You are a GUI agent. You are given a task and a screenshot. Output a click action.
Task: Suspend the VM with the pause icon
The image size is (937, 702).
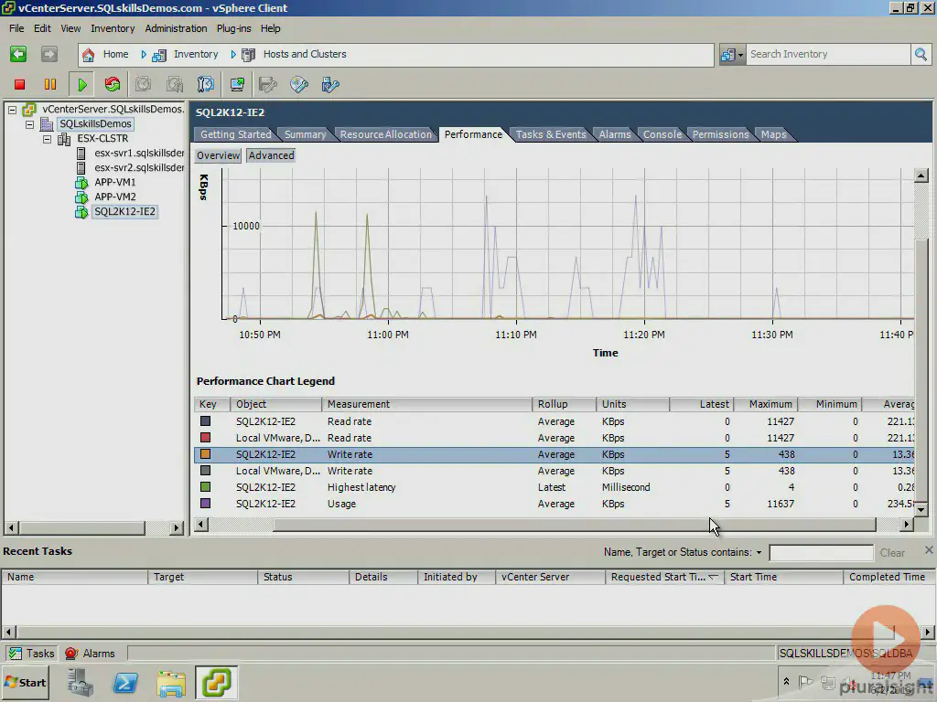(x=50, y=84)
